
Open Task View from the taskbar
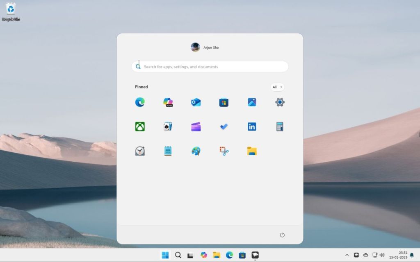click(190, 255)
